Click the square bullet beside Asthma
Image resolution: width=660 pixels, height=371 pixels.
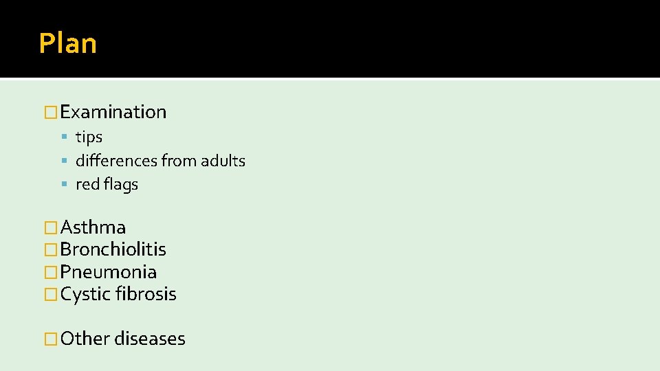(x=50, y=227)
